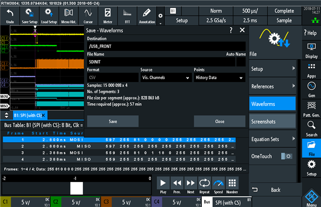321x207 pixels.
Task: Open the Points History Data dropdown
Action: 219,78
